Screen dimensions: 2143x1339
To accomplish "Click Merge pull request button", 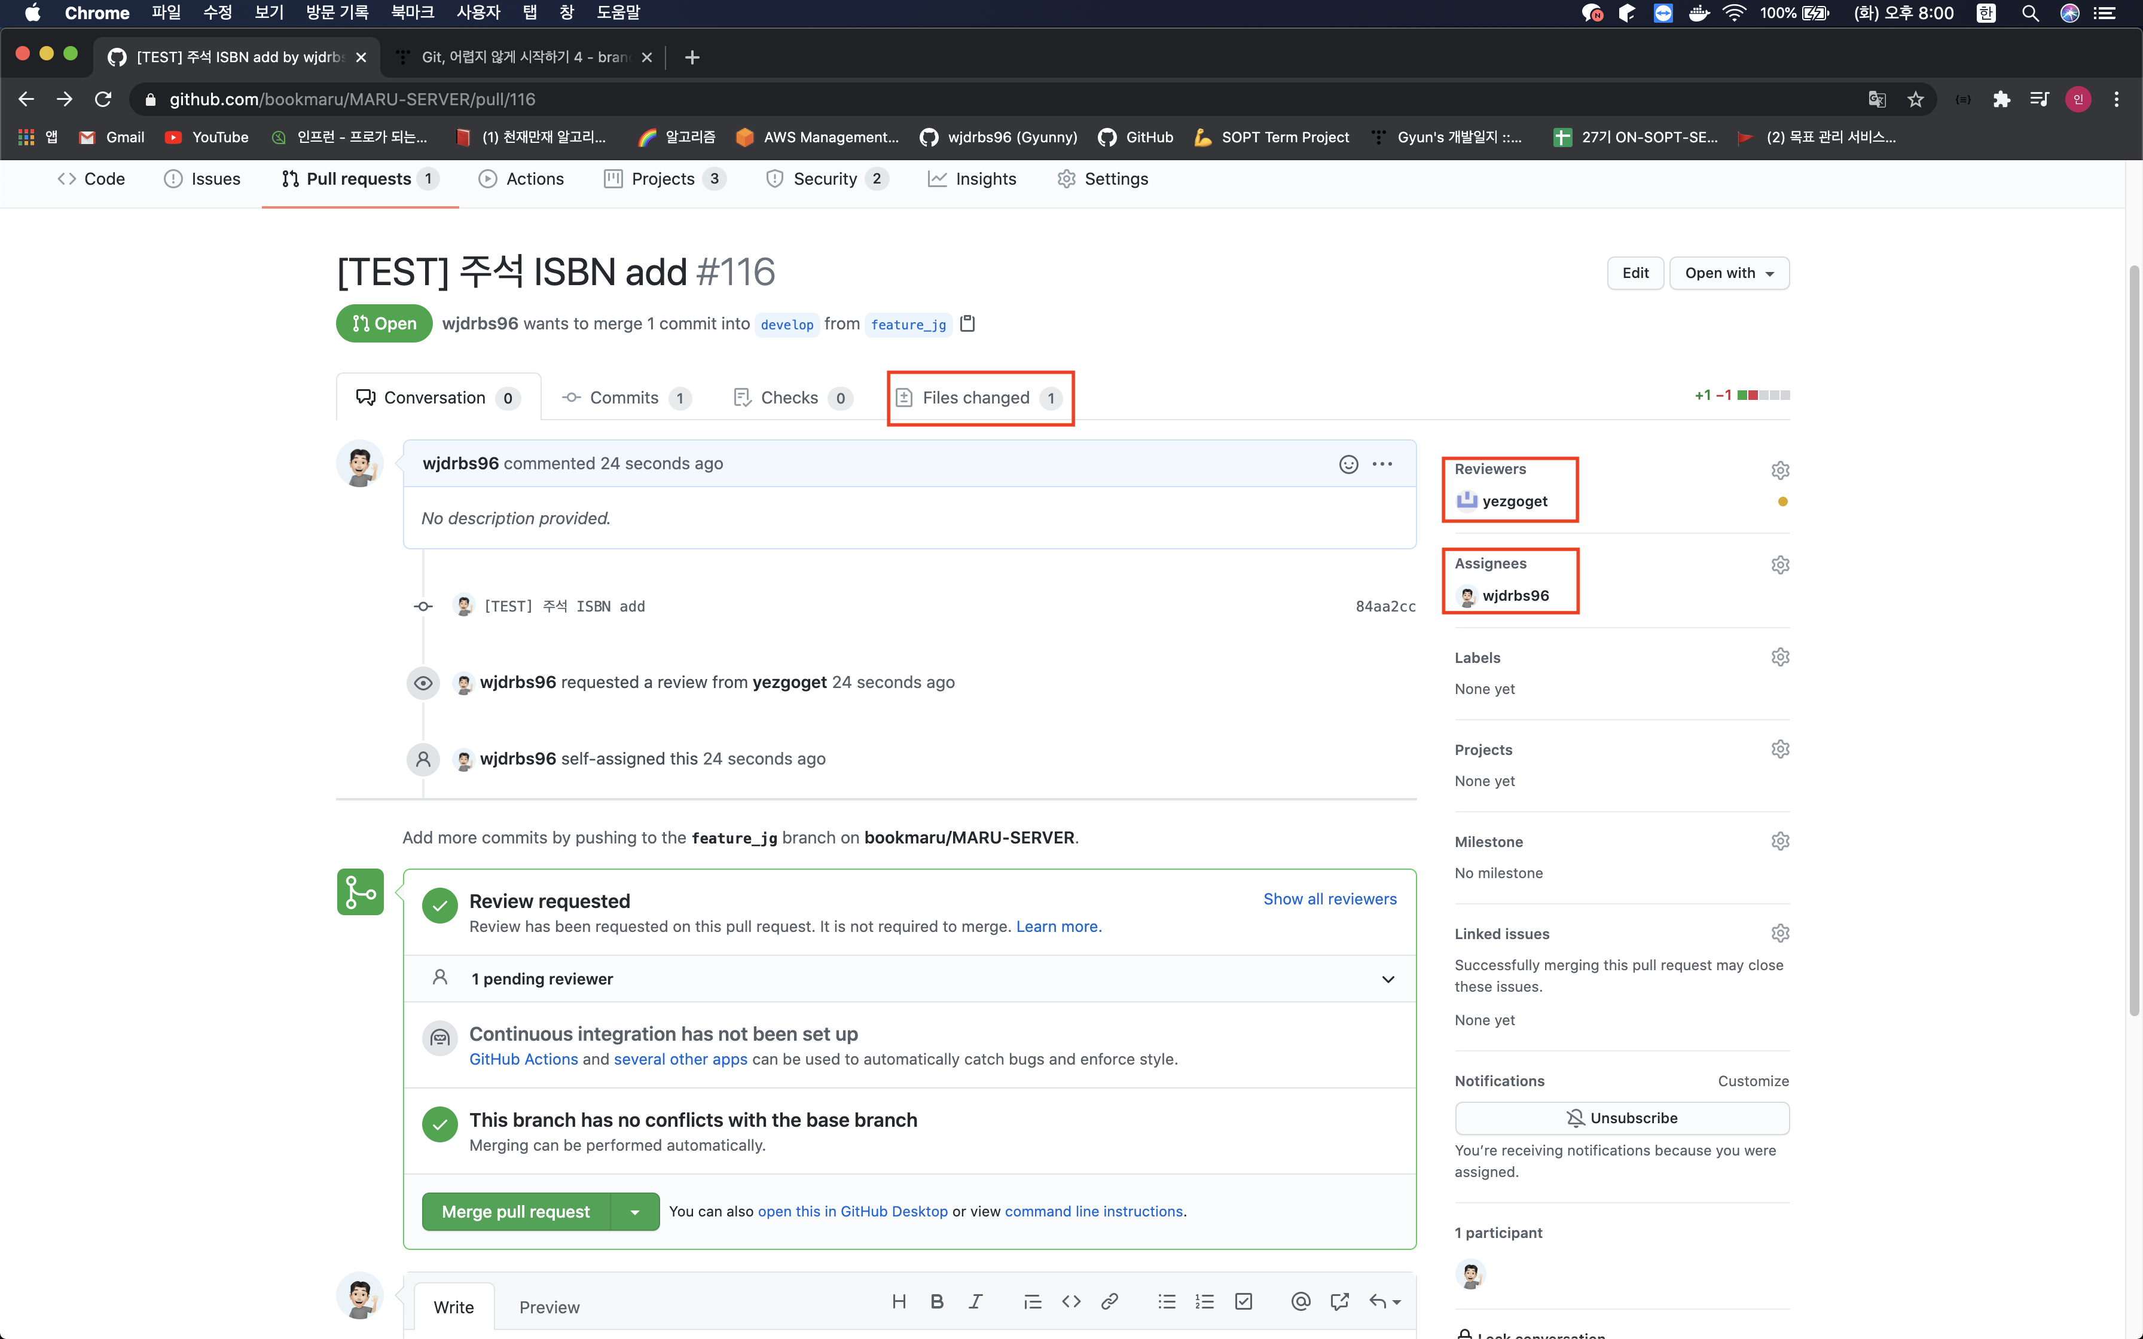I will pyautogui.click(x=515, y=1212).
